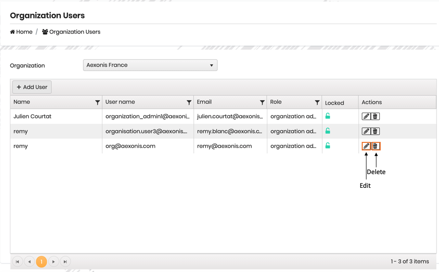This screenshot has width=439, height=272.
Task: Select page 1 in pager
Action: 42,262
